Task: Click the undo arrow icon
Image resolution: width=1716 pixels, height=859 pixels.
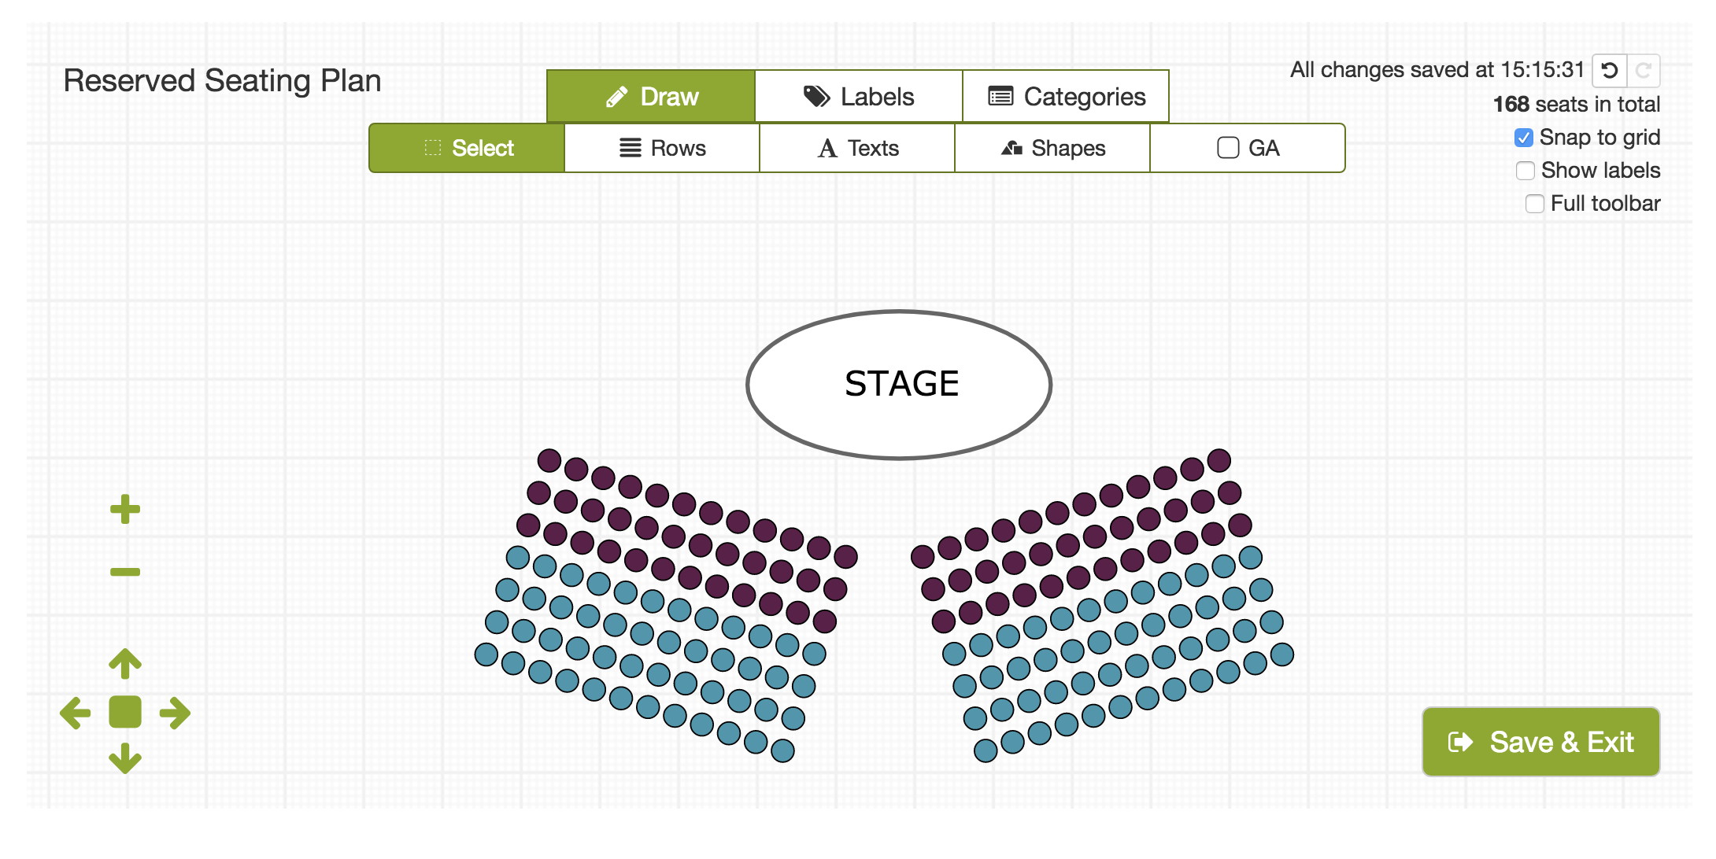Action: point(1610,71)
